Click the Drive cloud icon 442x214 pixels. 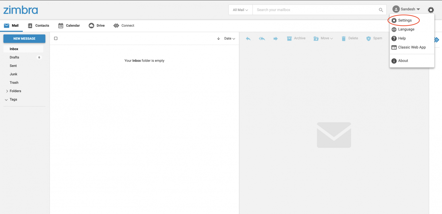91,26
